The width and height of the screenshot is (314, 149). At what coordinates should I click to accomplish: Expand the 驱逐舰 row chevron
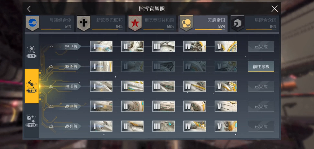click(x=51, y=66)
